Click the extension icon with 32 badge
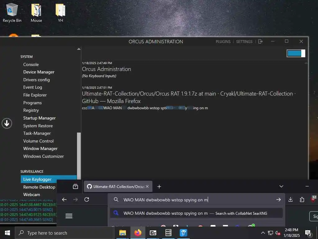This screenshot has height=239, width=318. [313, 199]
